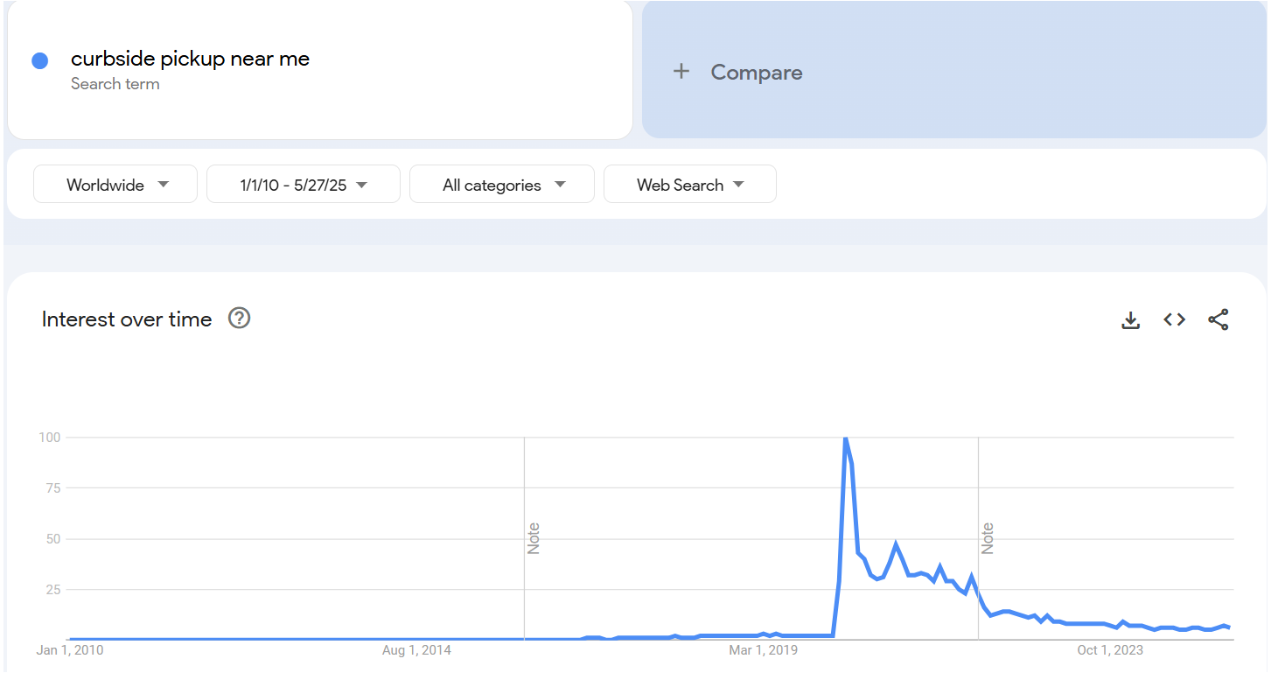Click the Compare card to add term

point(953,72)
